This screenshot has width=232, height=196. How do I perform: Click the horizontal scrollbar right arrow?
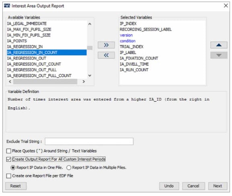pos(84,81)
